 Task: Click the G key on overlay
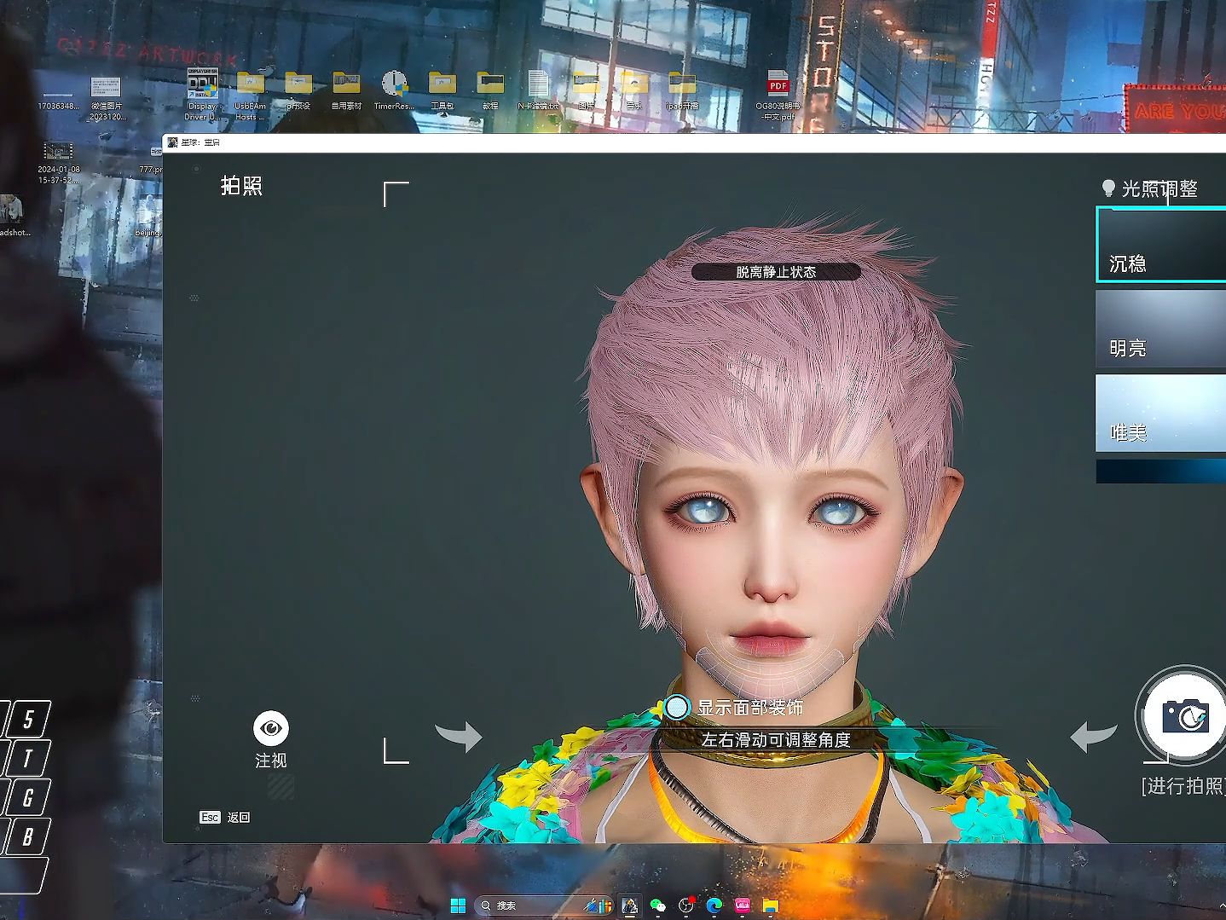[x=27, y=797]
